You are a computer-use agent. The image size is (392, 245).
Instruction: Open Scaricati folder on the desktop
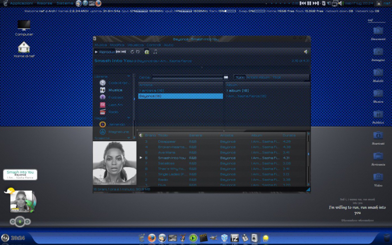tap(378, 138)
